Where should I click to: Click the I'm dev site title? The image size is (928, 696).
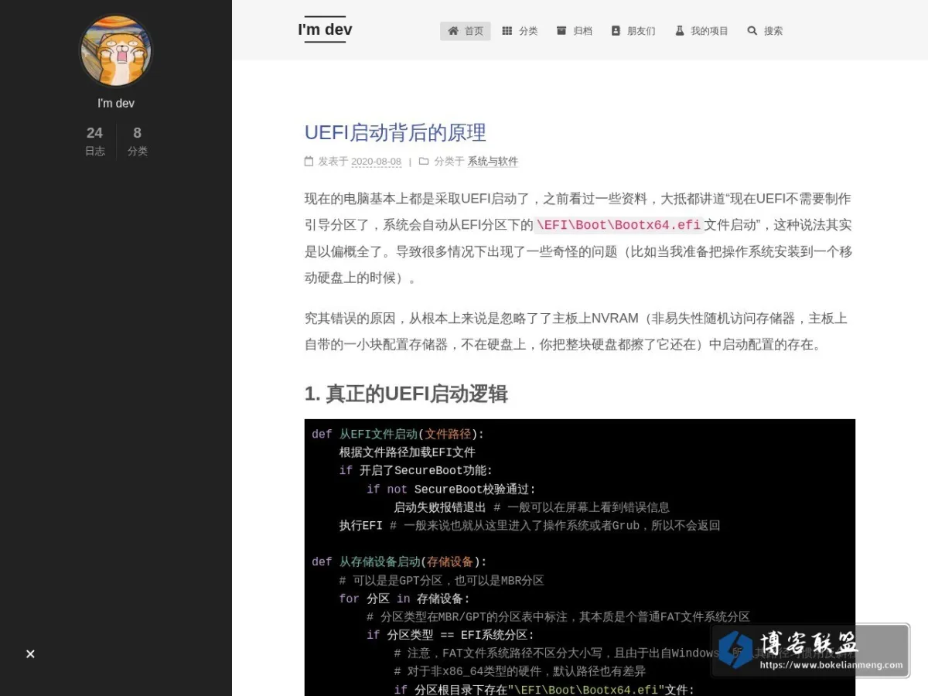tap(325, 29)
